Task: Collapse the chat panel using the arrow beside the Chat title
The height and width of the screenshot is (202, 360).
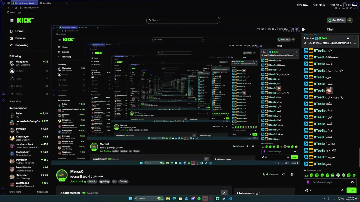Action: click(x=304, y=29)
